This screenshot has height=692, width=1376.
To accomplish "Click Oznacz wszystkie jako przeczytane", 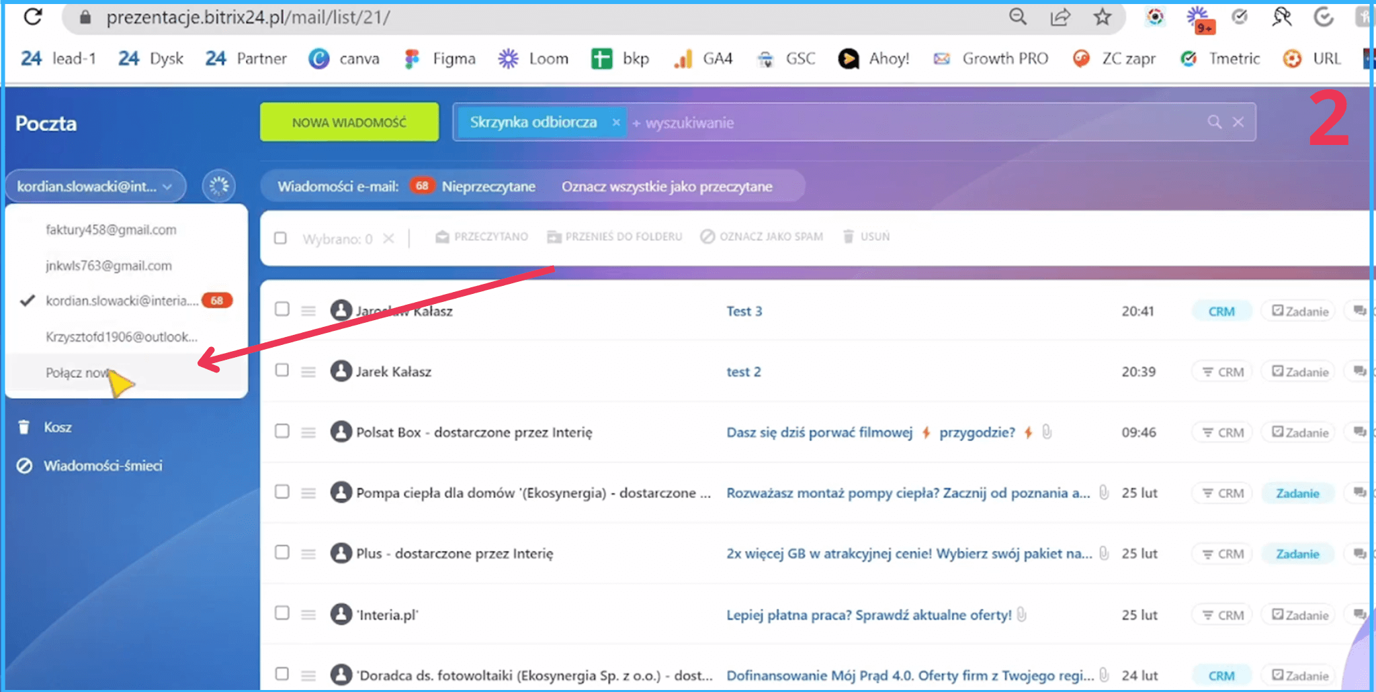I will click(666, 187).
